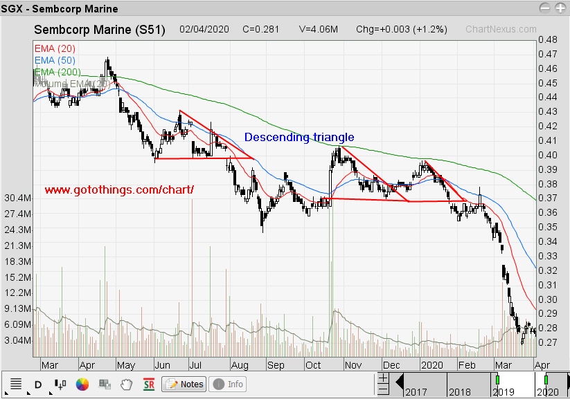Select the hand pan tool
The image size is (570, 399).
pos(127,384)
